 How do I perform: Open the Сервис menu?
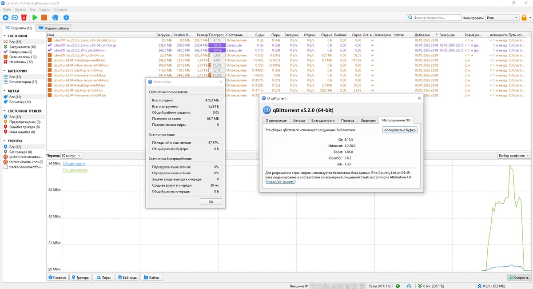[45, 9]
